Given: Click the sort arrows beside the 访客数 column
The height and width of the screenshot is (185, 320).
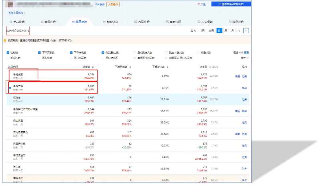Looking at the screenshot, I should (93, 66).
